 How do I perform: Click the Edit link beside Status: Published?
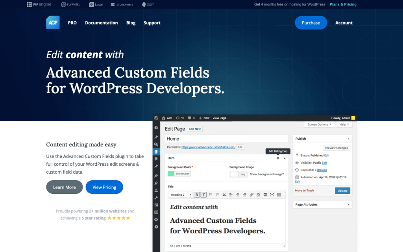(327, 155)
